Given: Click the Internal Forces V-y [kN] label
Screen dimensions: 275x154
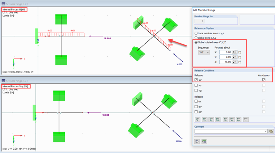Looking at the screenshot, I should coord(15,86).
